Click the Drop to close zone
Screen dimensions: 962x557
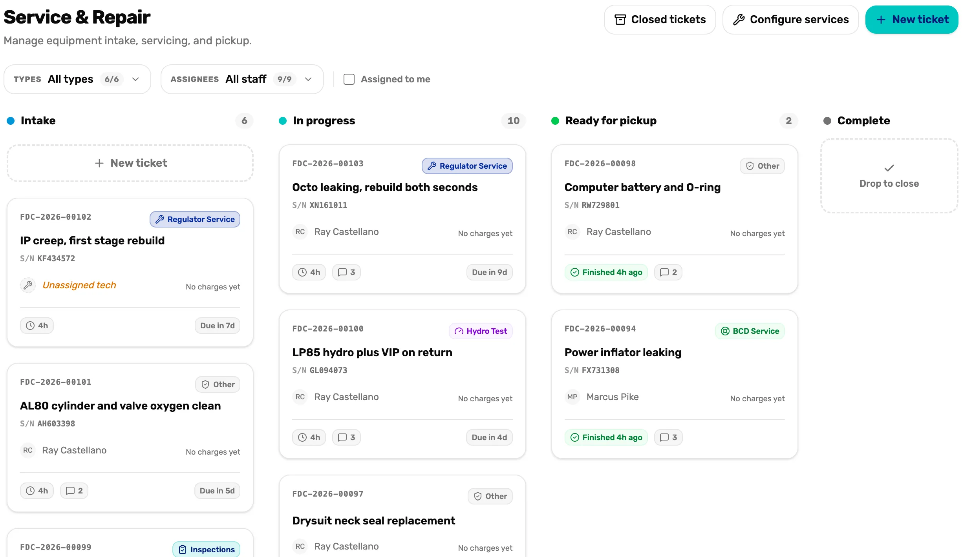click(889, 176)
